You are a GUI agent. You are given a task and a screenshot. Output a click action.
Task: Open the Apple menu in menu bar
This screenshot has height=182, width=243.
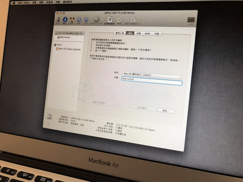pyautogui.click(x=14, y=3)
